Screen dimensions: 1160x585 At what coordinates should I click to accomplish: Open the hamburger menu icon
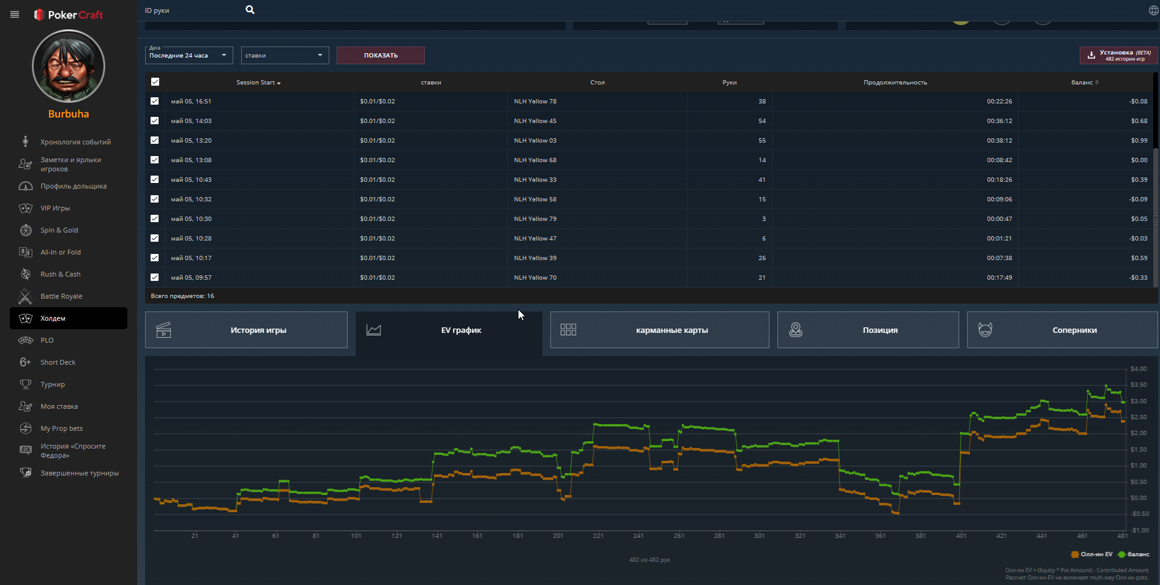[15, 15]
